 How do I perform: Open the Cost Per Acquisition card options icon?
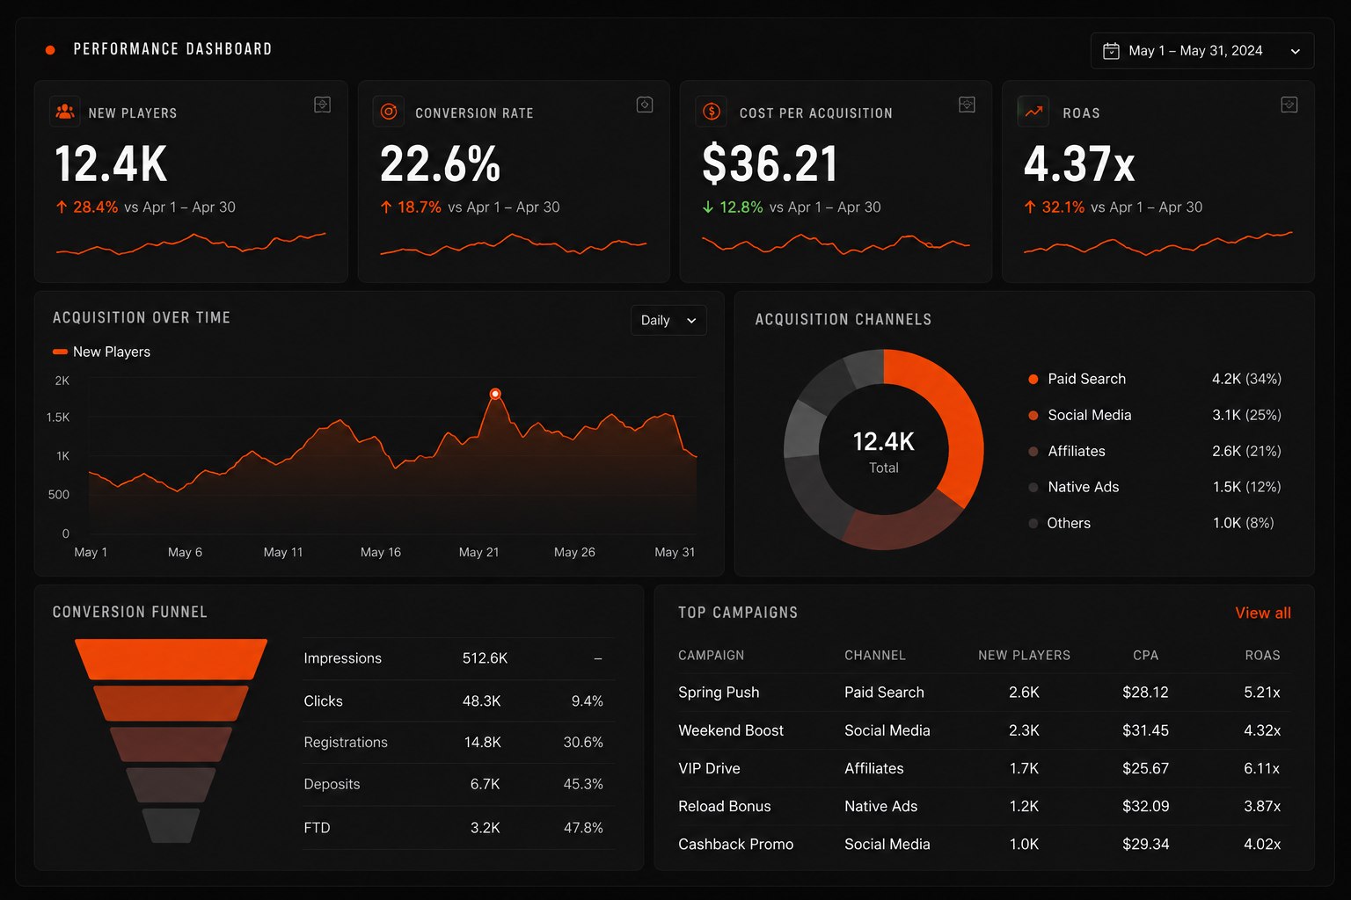click(967, 105)
